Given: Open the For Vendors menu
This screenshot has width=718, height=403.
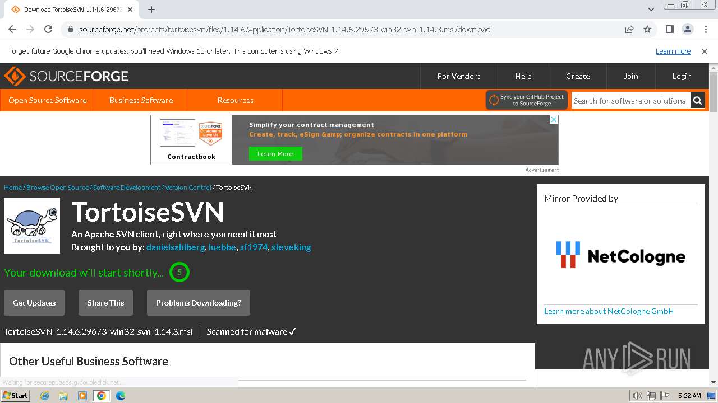Looking at the screenshot, I should [459, 76].
